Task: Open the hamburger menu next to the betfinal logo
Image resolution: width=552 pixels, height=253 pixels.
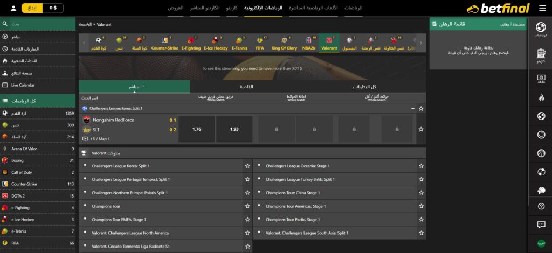Action: click(x=542, y=8)
